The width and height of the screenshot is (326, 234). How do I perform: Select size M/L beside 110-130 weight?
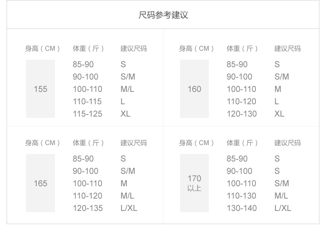click(x=281, y=196)
